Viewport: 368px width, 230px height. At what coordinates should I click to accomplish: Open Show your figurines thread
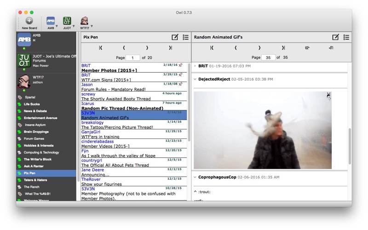coord(134,182)
